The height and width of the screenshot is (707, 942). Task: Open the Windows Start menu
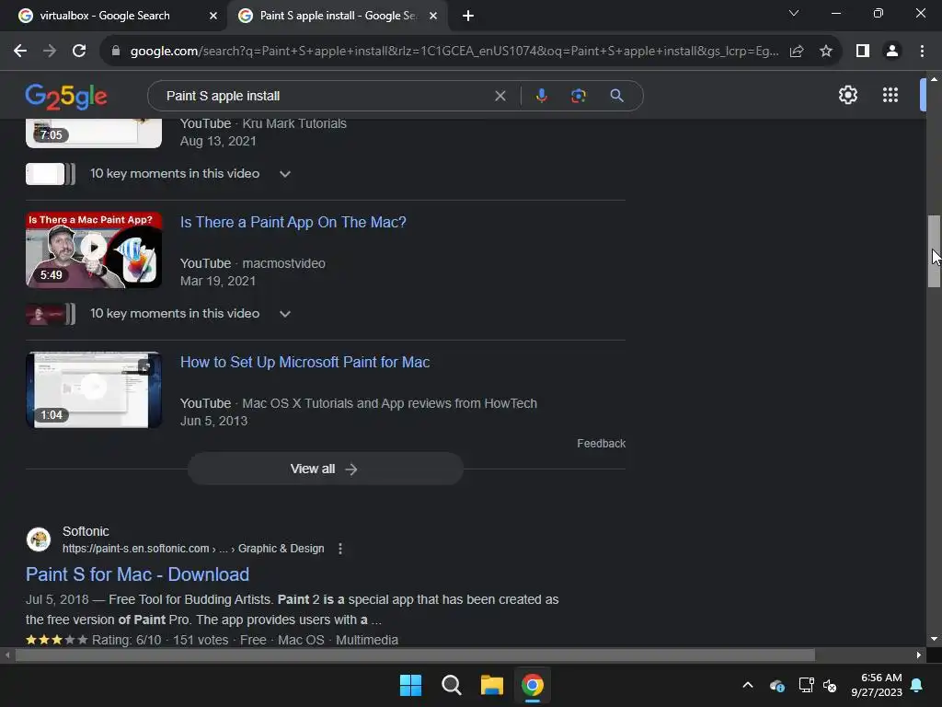[x=411, y=685]
